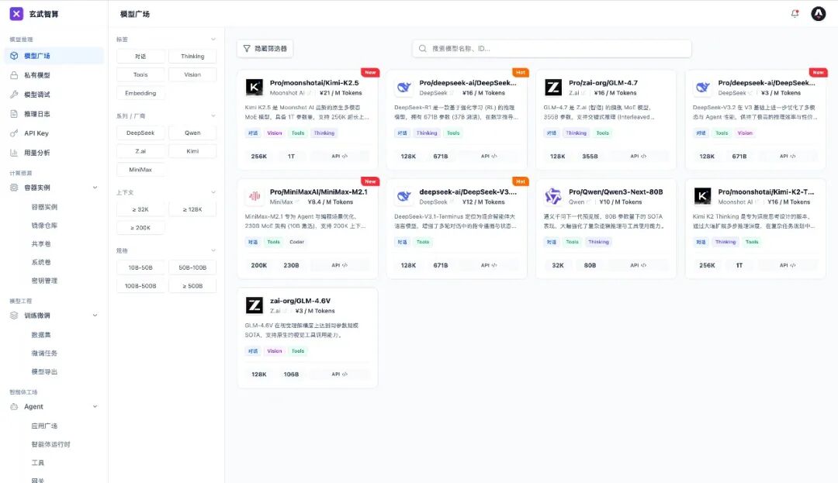Collapse the 标签 filter section
This screenshot has width=838, height=483.
click(213, 40)
